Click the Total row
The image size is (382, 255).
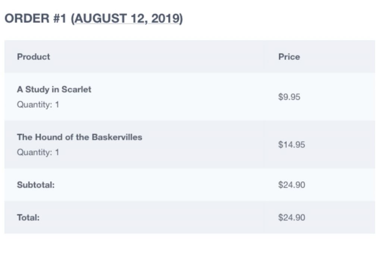click(x=190, y=217)
